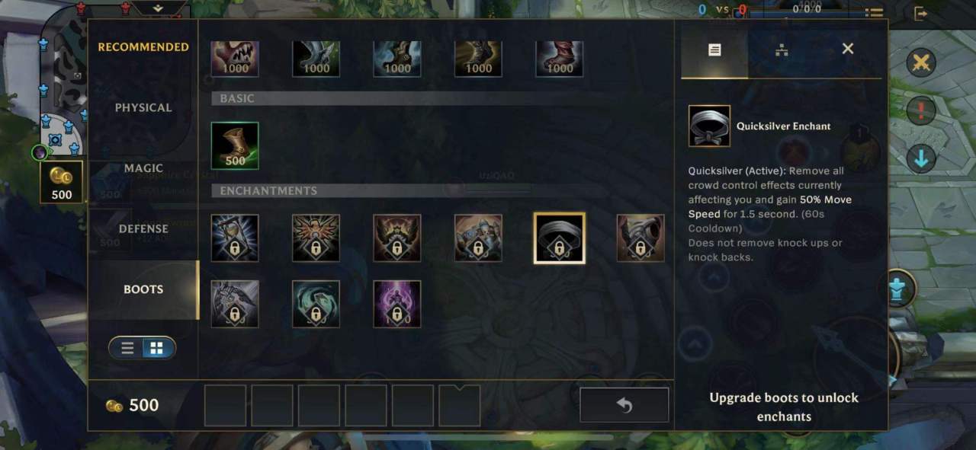Show the item description tab

point(714,49)
